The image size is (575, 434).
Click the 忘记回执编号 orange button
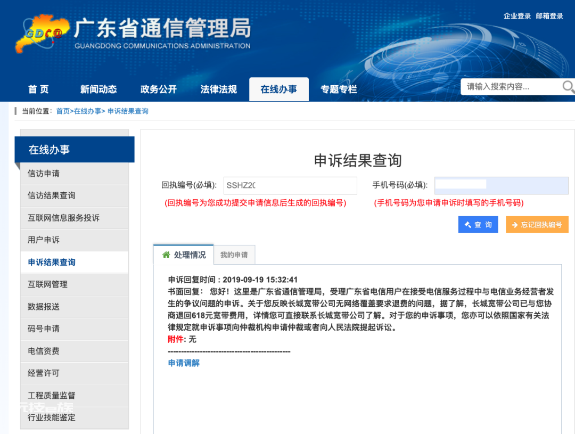pyautogui.click(x=537, y=225)
